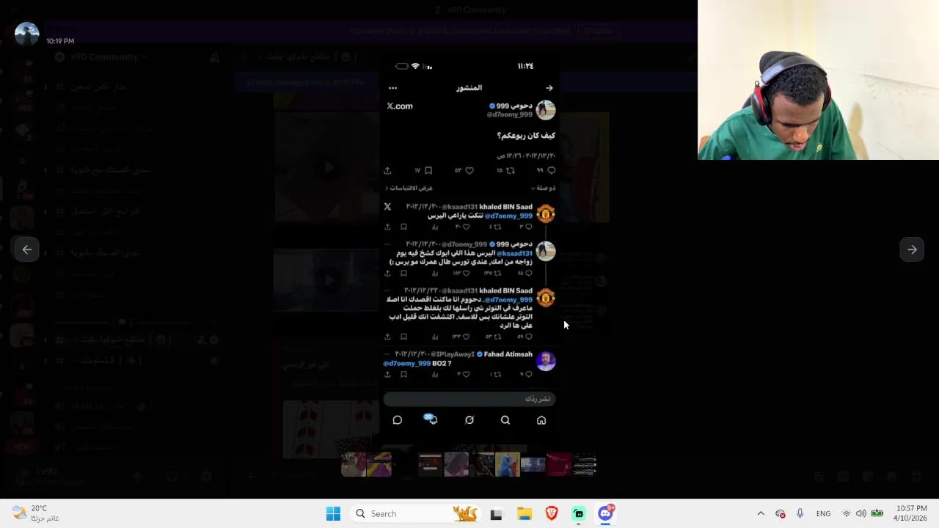Share Fahad Atimsah BO2 reply

387,374
